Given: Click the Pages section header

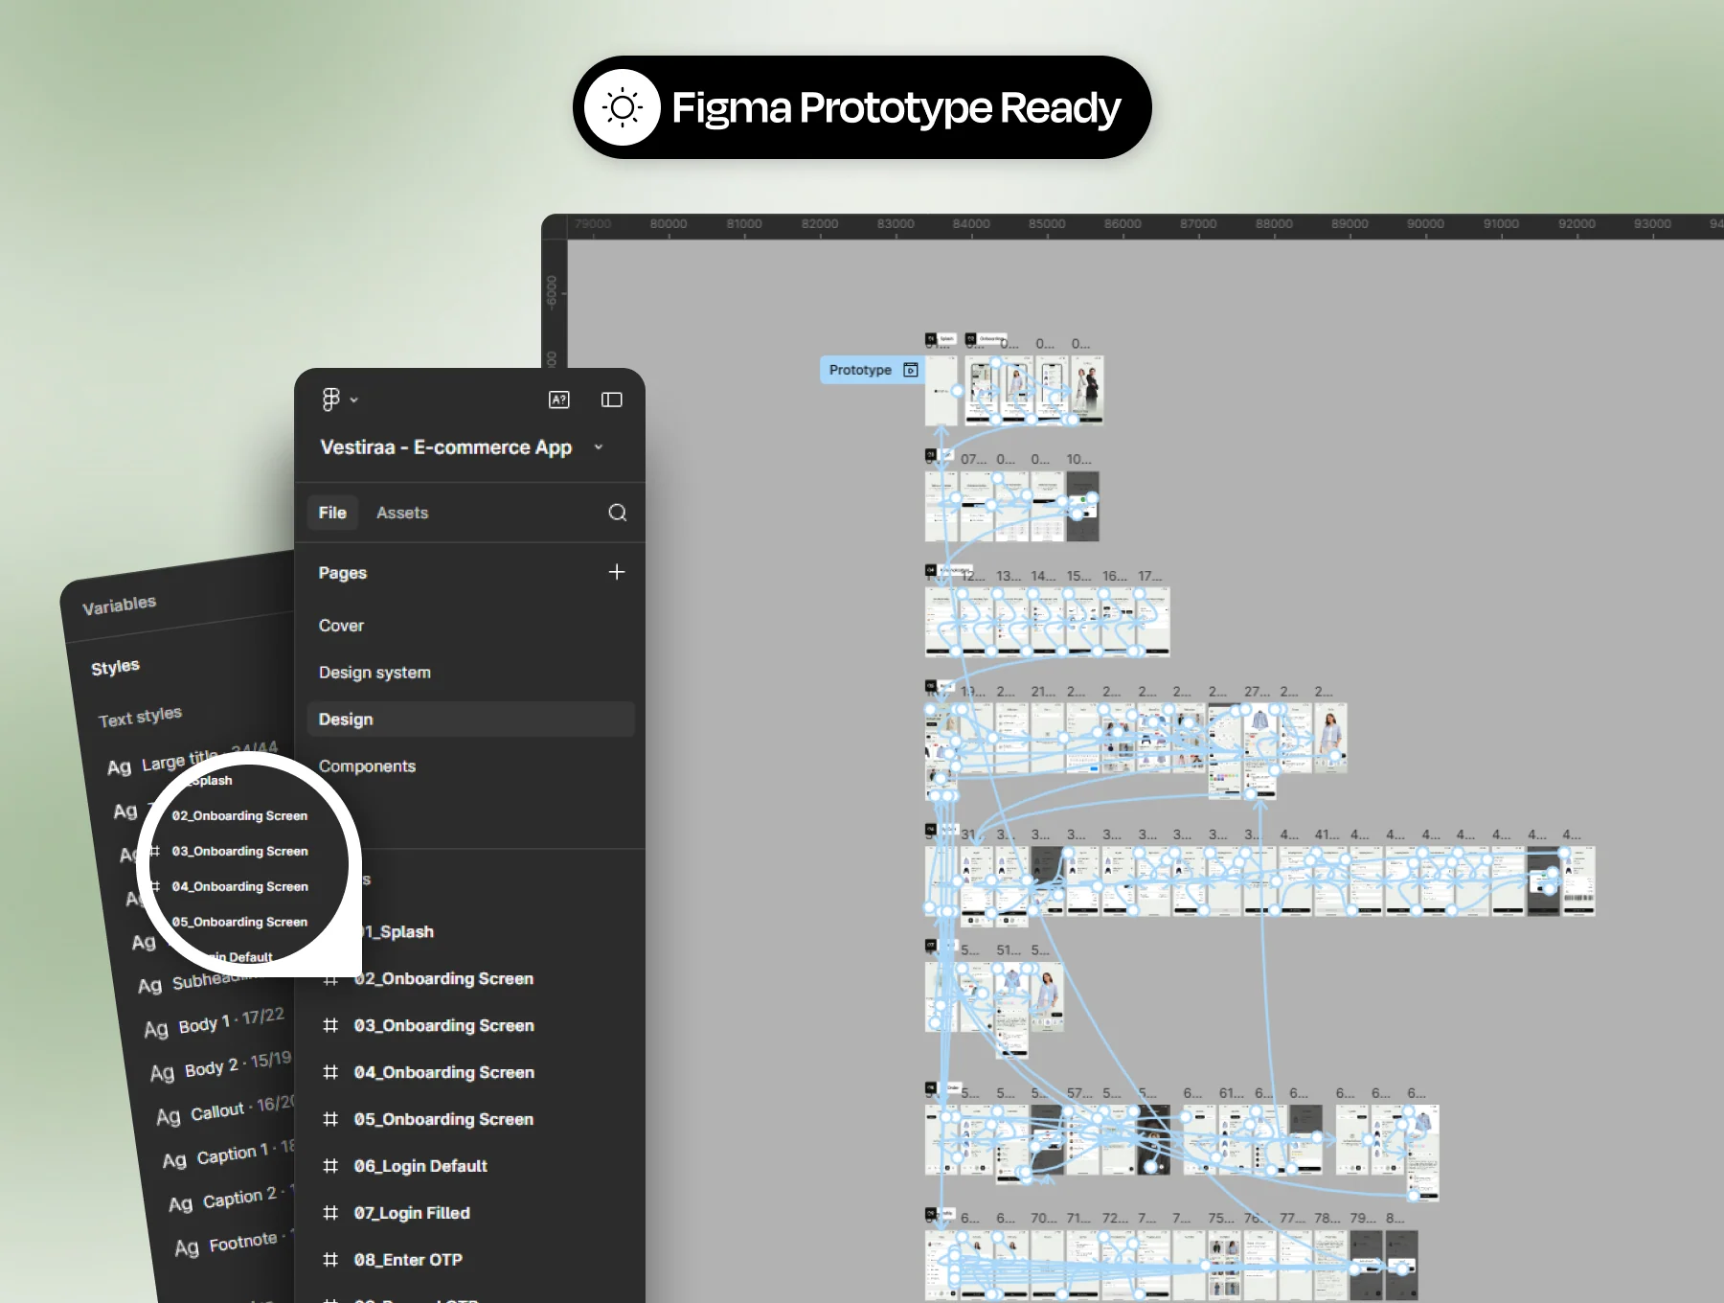Looking at the screenshot, I should point(343,573).
